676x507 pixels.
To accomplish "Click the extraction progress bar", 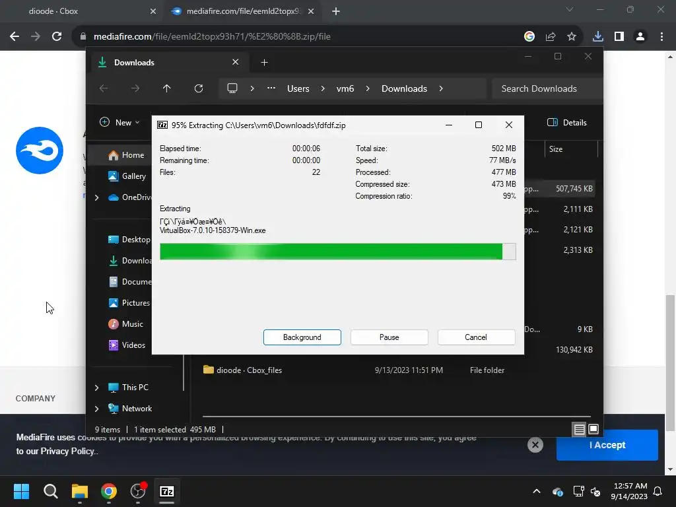I will coord(337,252).
